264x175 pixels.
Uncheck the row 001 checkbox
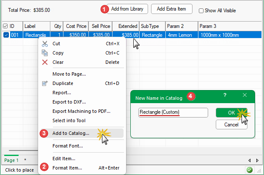click(6, 35)
